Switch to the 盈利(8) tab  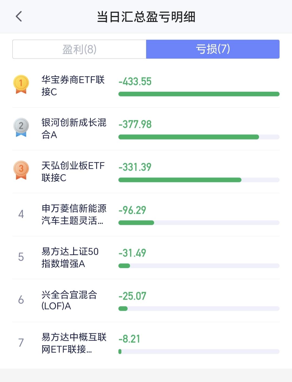pos(79,49)
